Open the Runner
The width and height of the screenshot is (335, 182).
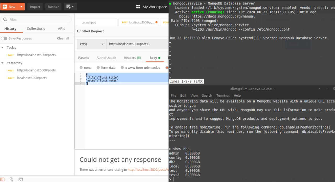pyautogui.click(x=53, y=7)
